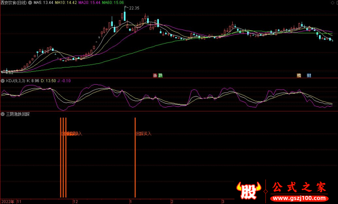Click the blue 财 financial marker icon
Image resolution: width=338 pixels, height=204 pixels.
click(309, 75)
